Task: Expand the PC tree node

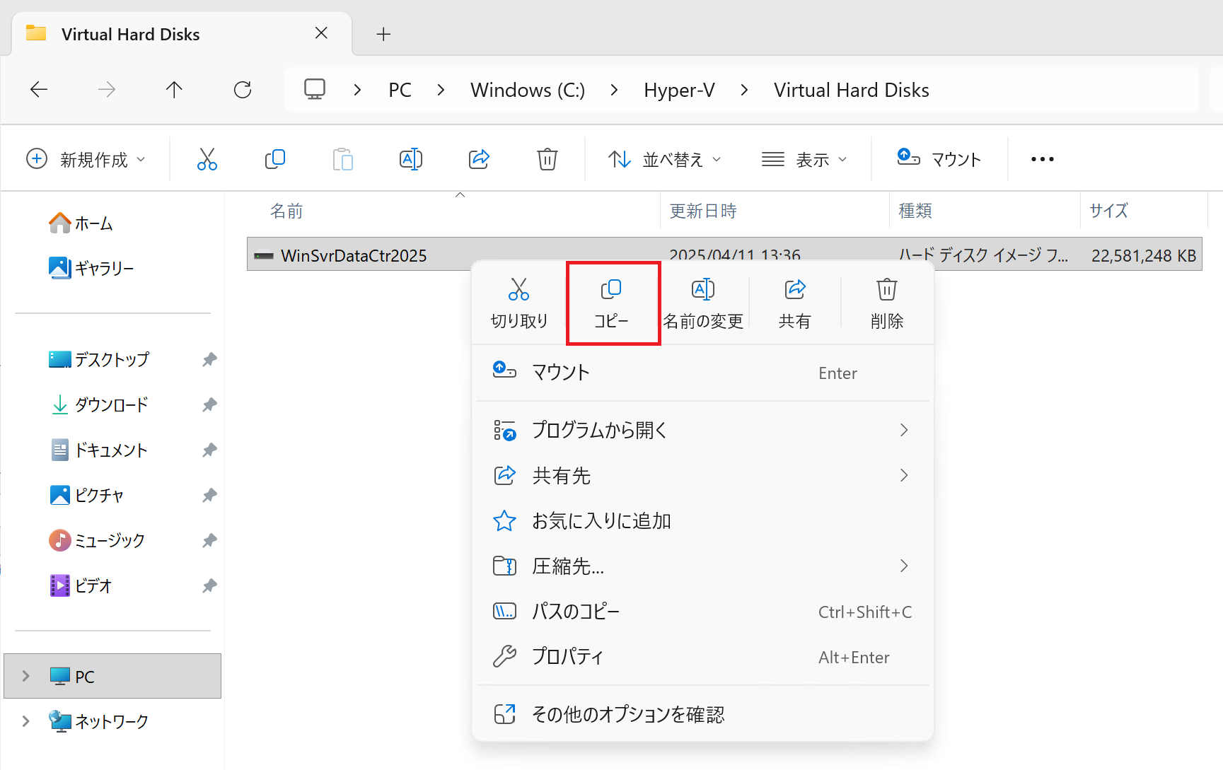Action: tap(26, 676)
